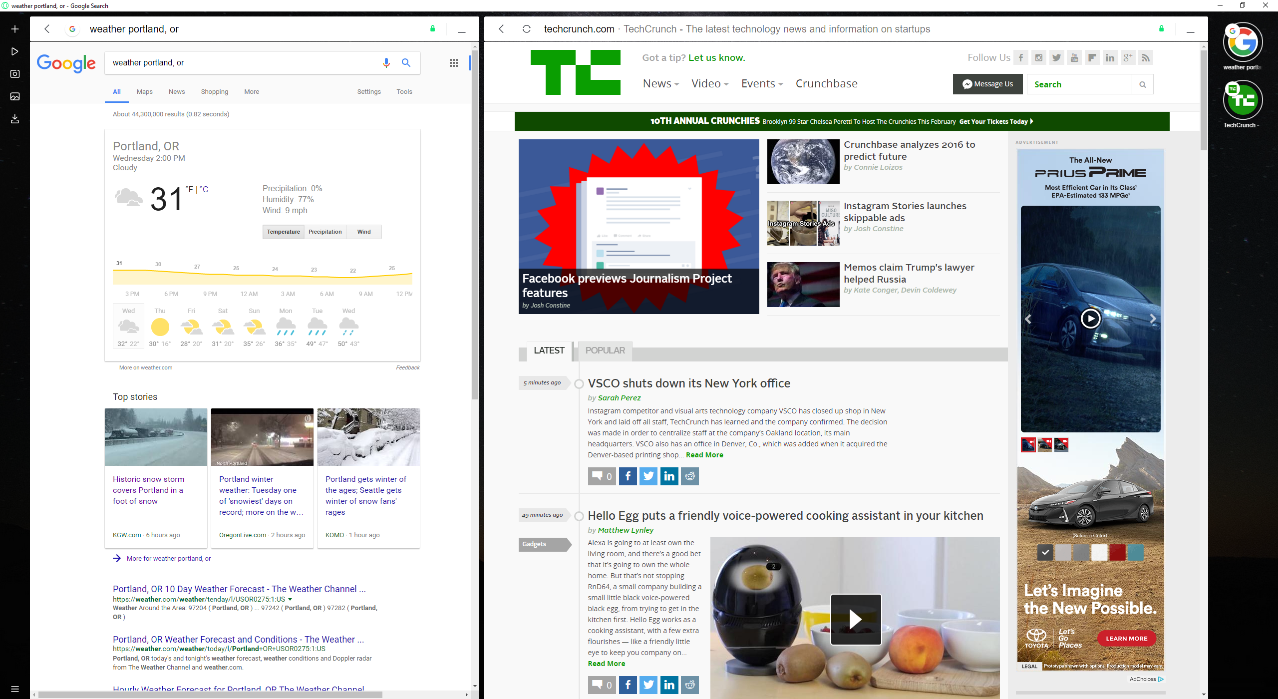Screen dimensions: 1278x699
Task: Share the VSCO article on LinkedIn
Action: pyautogui.click(x=669, y=476)
